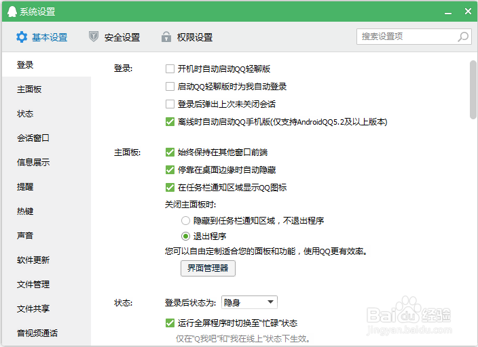
Task: Open 会话窗口 settings in sidebar
Action: tap(46, 138)
